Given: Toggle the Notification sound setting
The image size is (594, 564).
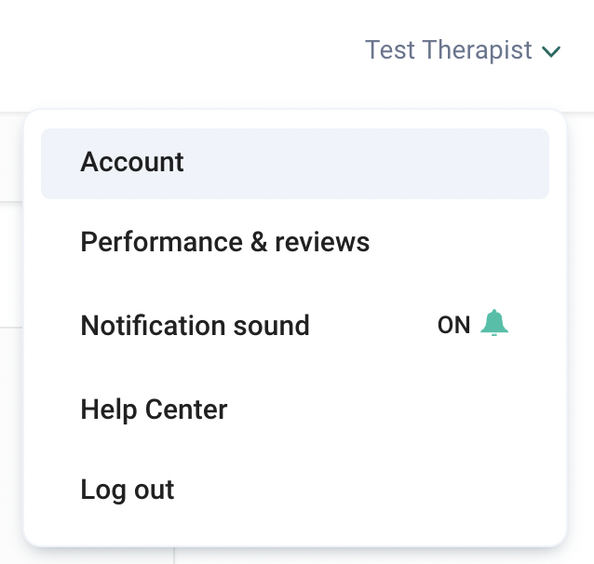Looking at the screenshot, I should (x=293, y=326).
